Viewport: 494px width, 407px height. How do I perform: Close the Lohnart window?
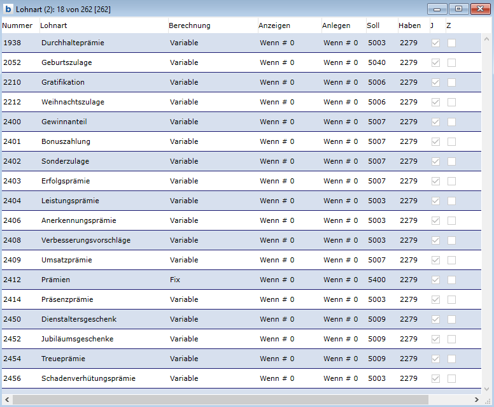point(478,9)
